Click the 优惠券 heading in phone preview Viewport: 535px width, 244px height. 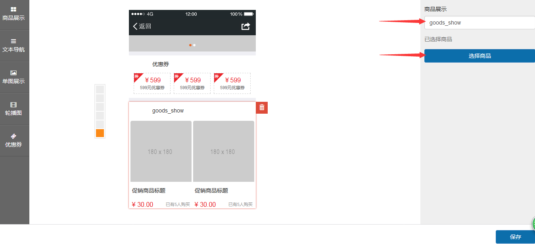point(161,64)
